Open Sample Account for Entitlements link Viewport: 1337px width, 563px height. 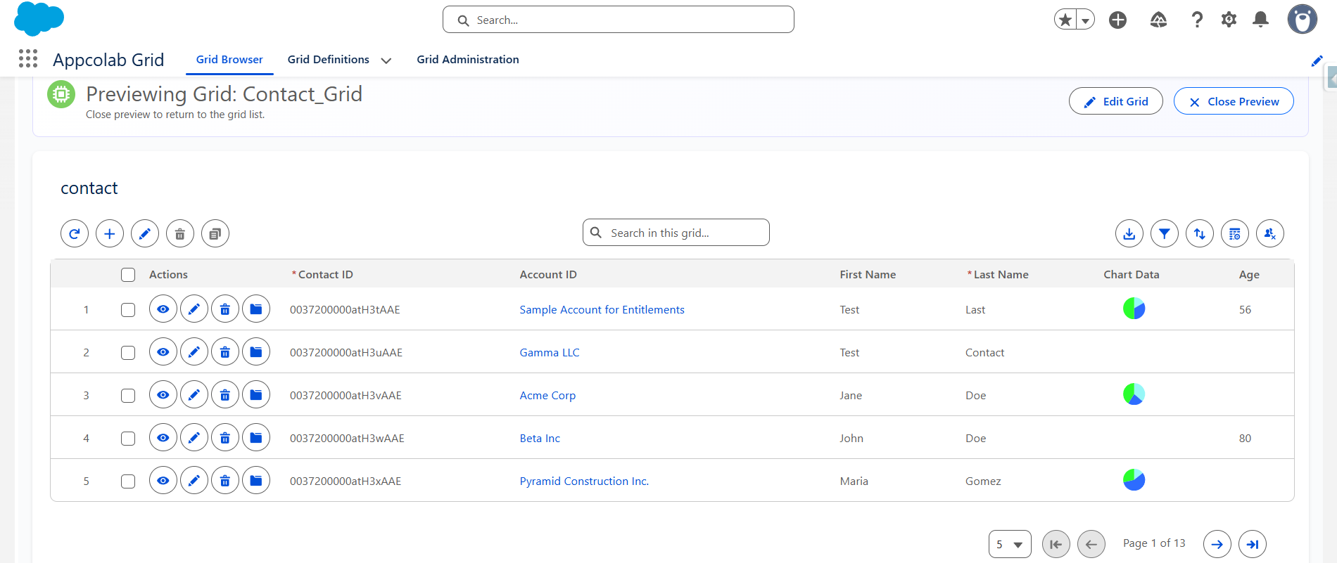(x=602, y=310)
